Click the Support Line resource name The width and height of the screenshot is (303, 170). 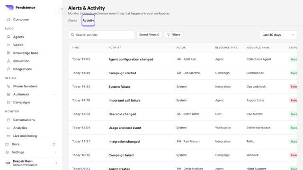255,100
